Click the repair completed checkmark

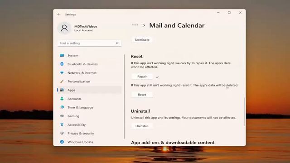tap(157, 77)
